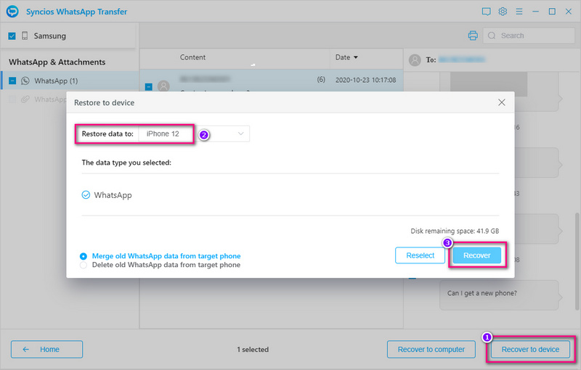Open the settings gear icon
581x370 pixels.
pyautogui.click(x=503, y=12)
